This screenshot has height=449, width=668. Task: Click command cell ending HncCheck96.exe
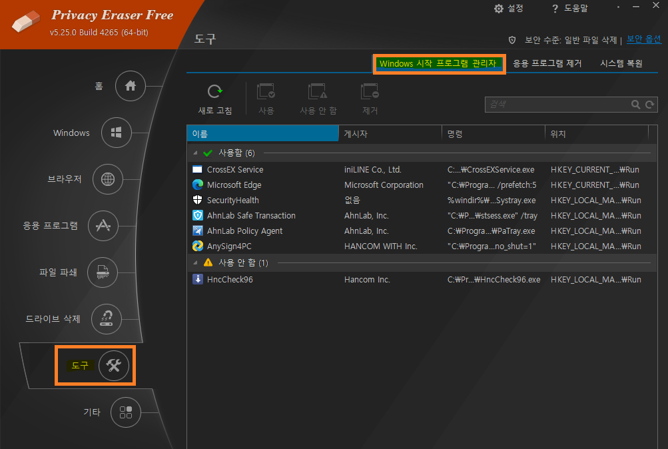pyautogui.click(x=494, y=279)
